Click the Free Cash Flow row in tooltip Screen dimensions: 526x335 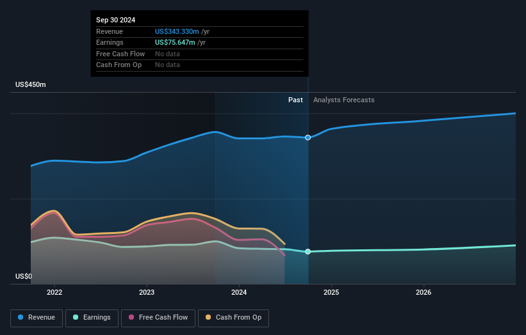[x=200, y=54]
